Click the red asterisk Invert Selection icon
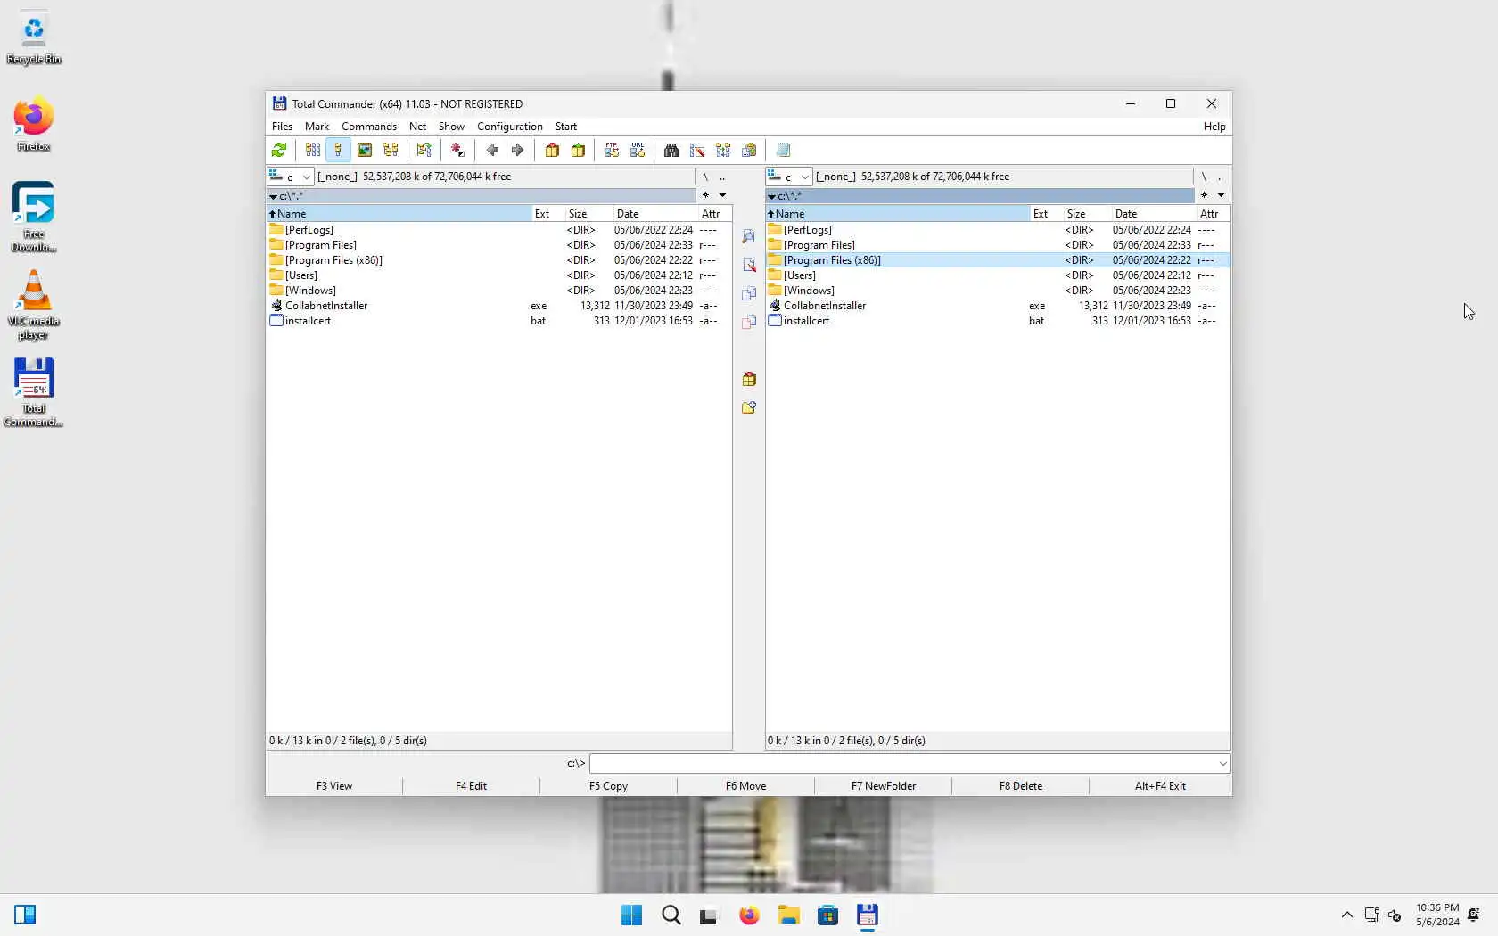1498x936 pixels. (x=457, y=150)
